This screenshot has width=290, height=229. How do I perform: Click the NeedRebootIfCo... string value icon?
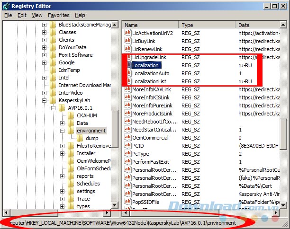(x=127, y=121)
